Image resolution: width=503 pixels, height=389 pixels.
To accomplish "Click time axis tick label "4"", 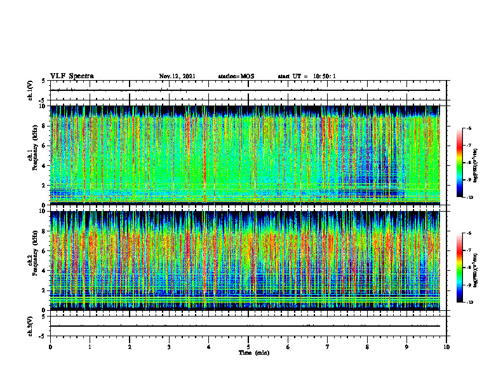I will pos(209,347).
